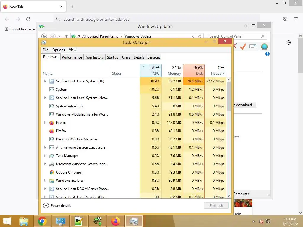Open the Firefox hamburger menu
The width and height of the screenshot is (303, 227).
296,19
